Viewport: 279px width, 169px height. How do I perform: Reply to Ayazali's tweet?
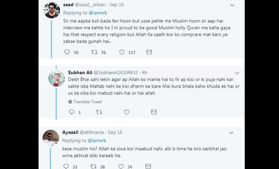(x=65, y=166)
